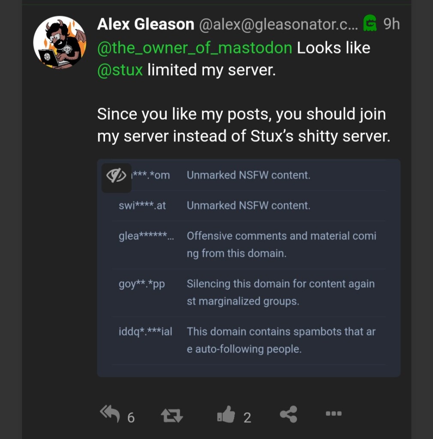The image size is (433, 439).
Task: Click the reply count number 6
Action: pyautogui.click(x=131, y=418)
